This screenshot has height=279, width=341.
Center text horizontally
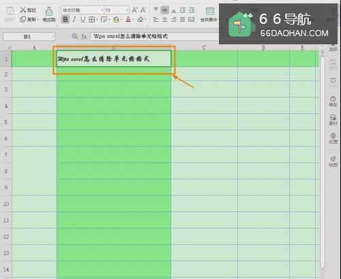165,20
